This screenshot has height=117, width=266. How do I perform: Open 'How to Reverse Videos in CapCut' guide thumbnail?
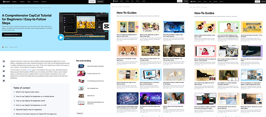pos(174,27)
